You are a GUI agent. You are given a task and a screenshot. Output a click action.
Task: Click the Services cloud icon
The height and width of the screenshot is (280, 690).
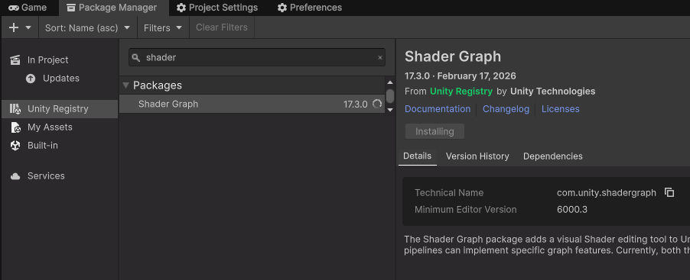15,176
